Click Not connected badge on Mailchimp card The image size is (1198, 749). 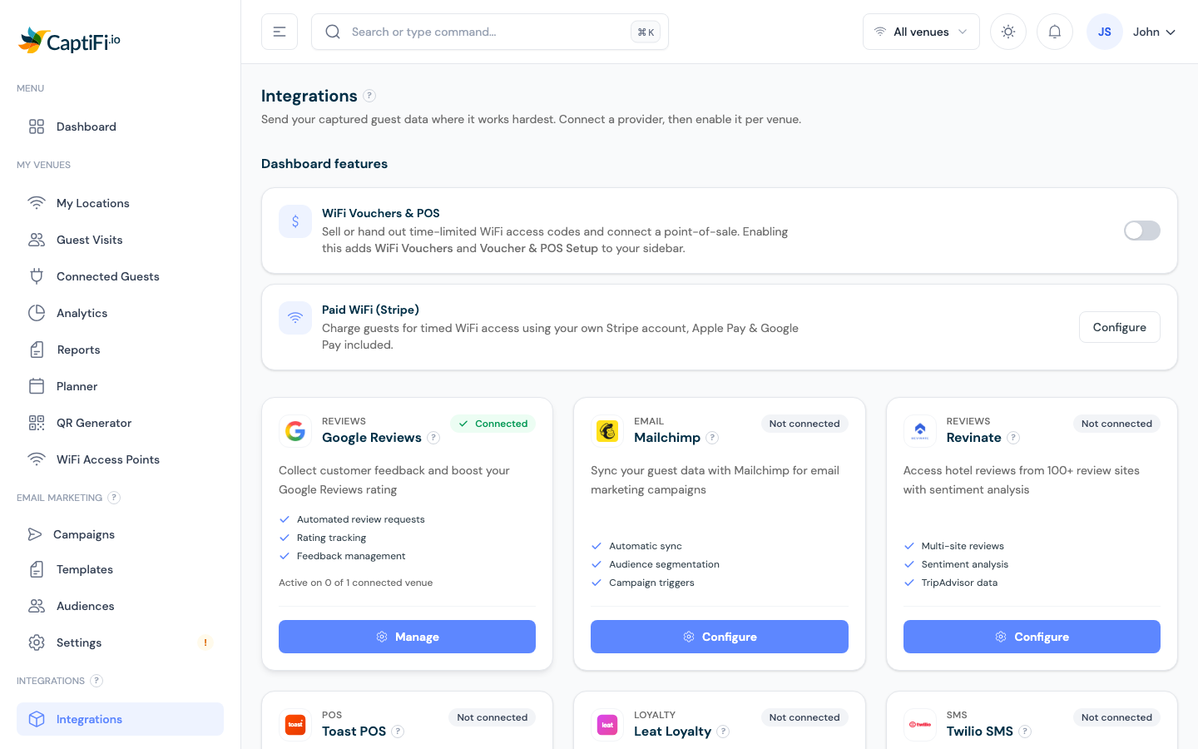804,424
